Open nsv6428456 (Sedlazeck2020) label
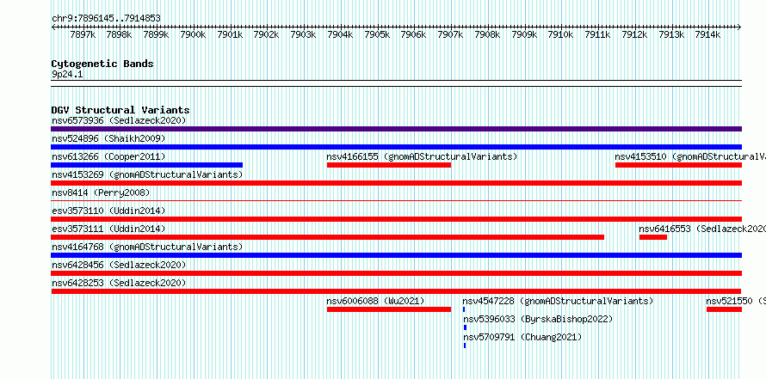Screen dimensions: 766x379 pyautogui.click(x=119, y=265)
